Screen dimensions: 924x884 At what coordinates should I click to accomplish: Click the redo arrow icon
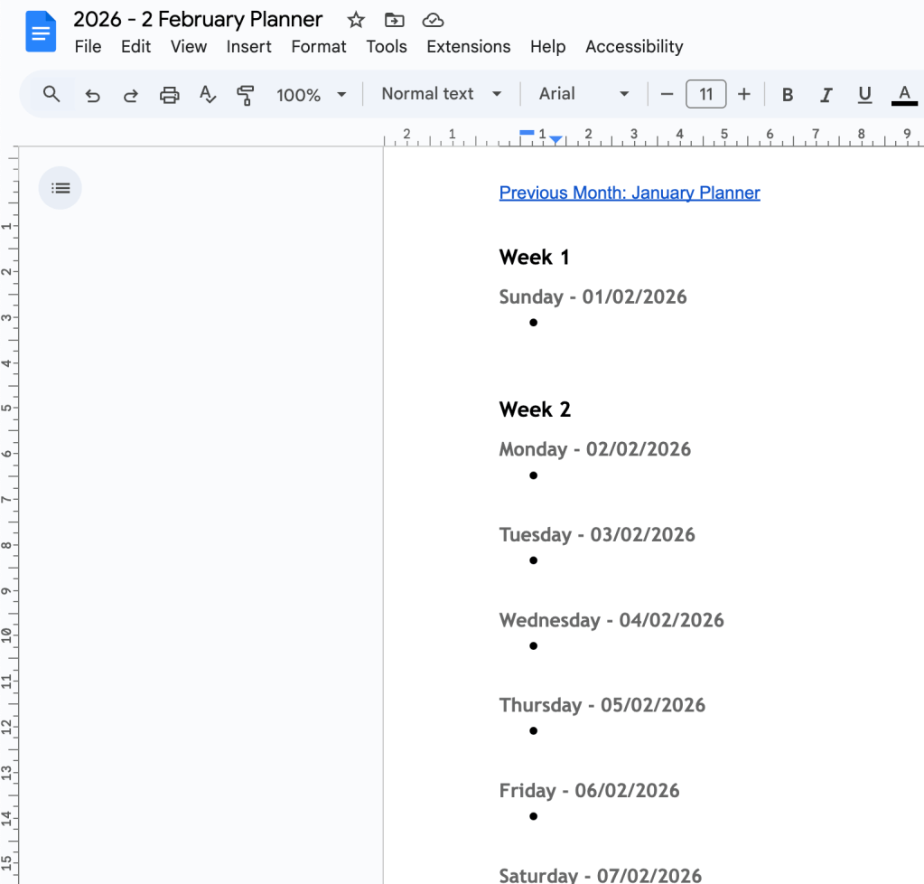131,95
